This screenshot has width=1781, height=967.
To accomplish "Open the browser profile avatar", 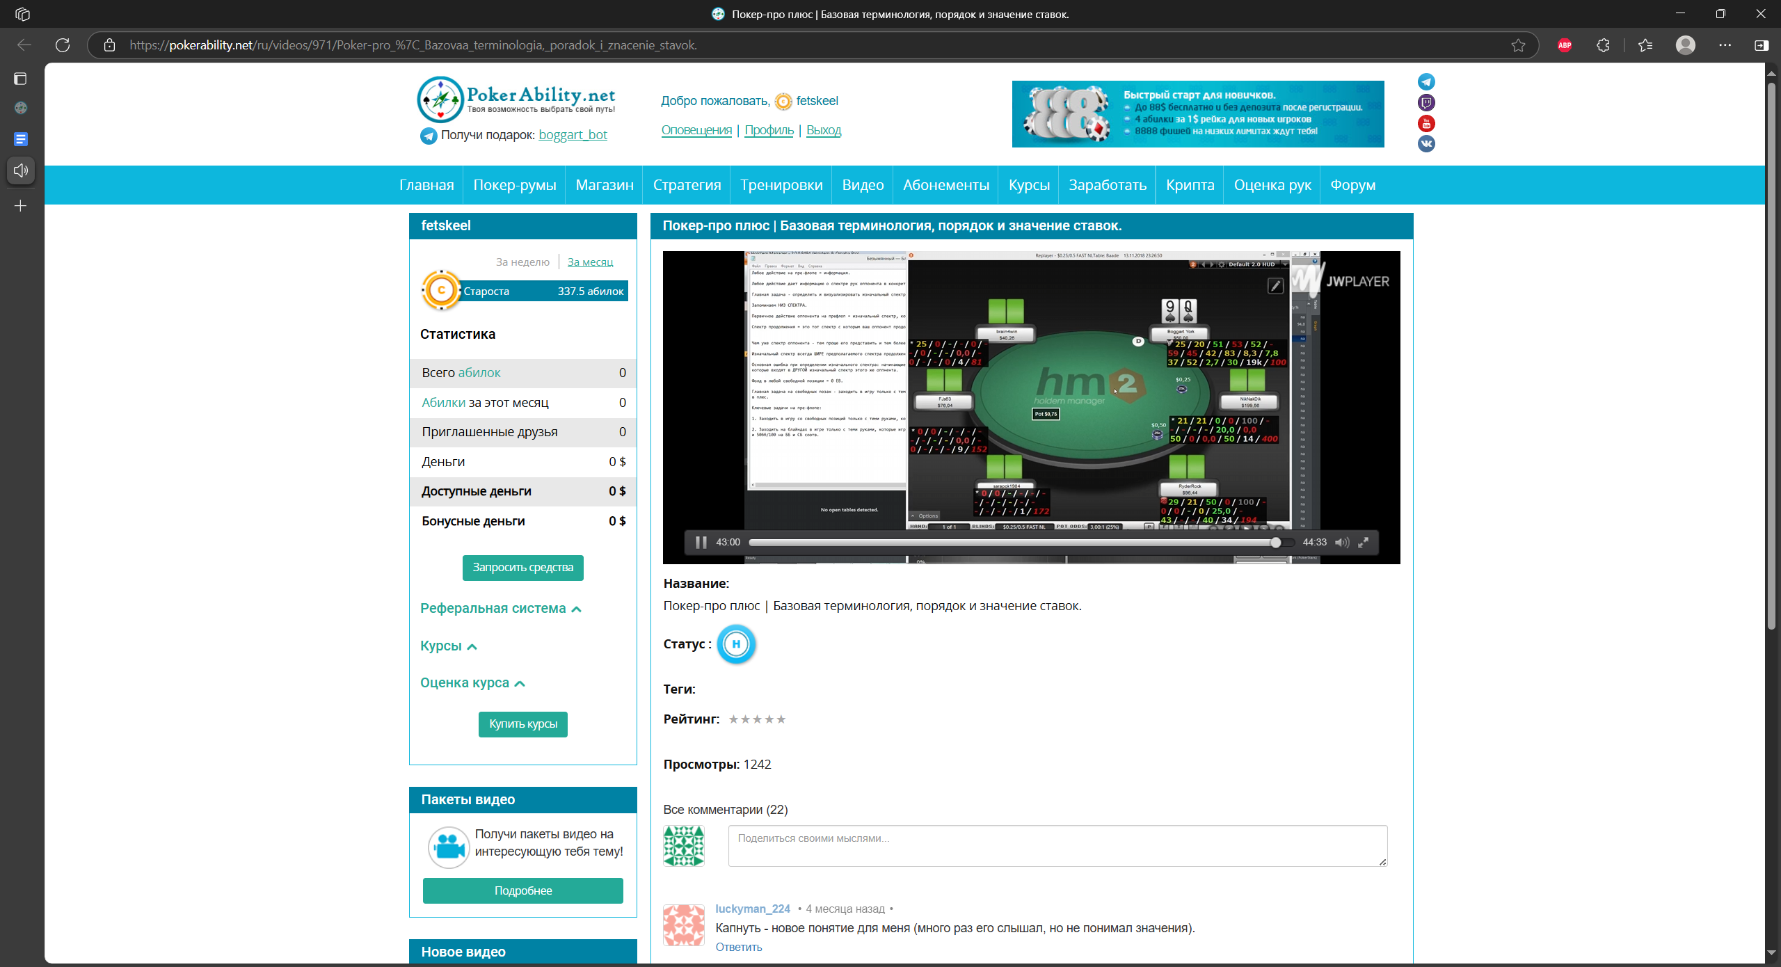I will click(1686, 45).
